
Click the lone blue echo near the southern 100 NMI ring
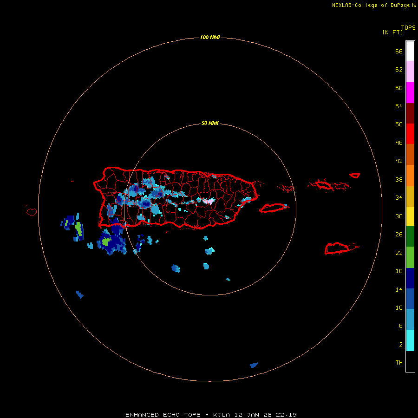click(254, 365)
